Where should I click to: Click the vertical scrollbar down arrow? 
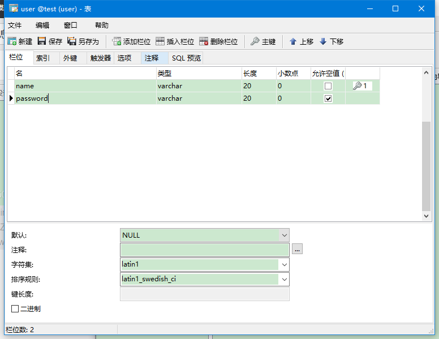tap(426, 216)
